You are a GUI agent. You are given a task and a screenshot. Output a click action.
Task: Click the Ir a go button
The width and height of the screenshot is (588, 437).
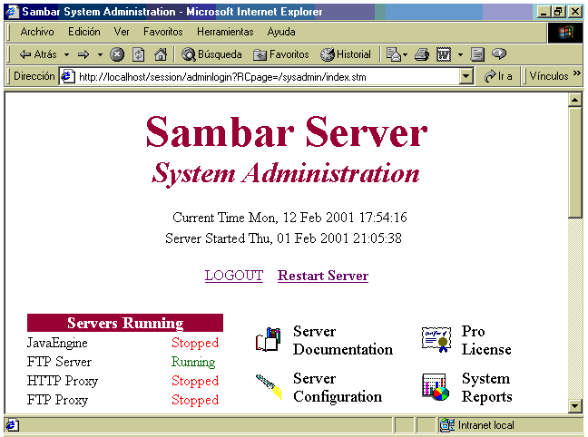[x=498, y=76]
